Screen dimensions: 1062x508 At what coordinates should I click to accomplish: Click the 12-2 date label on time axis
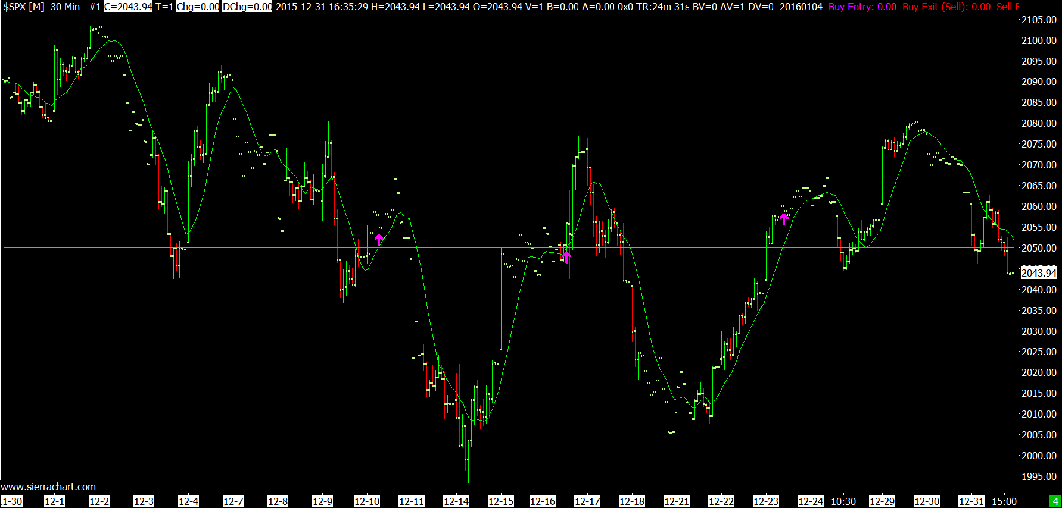tap(99, 501)
